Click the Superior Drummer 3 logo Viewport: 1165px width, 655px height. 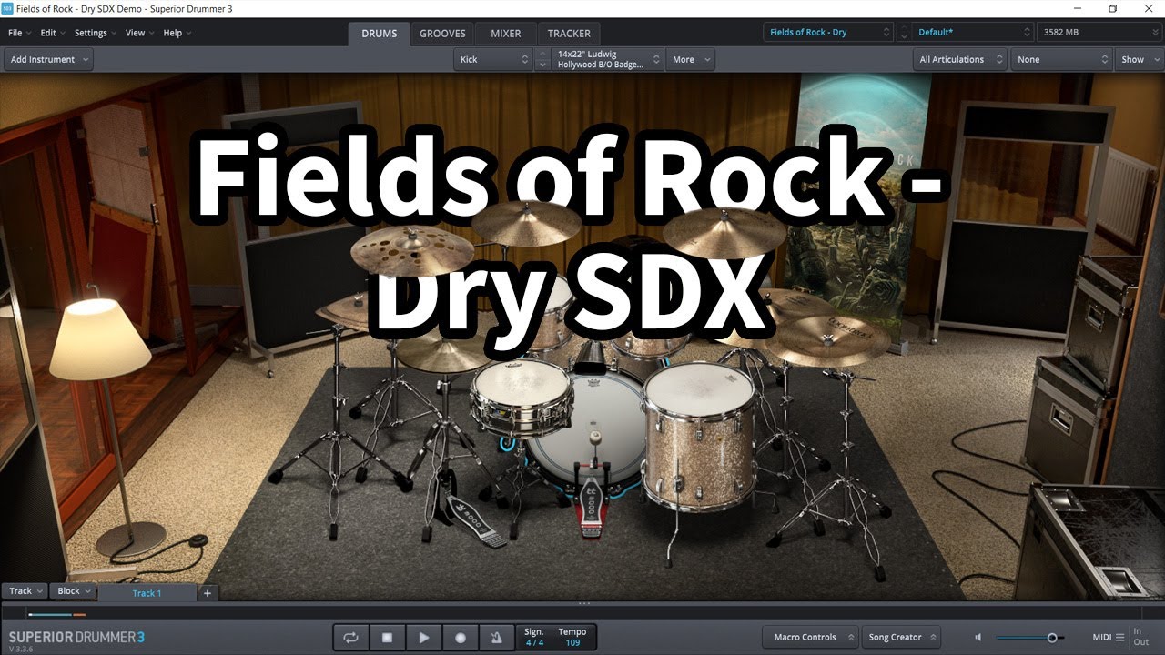tap(76, 637)
